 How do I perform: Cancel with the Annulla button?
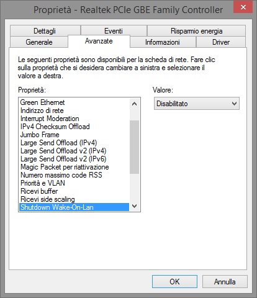[225, 282]
